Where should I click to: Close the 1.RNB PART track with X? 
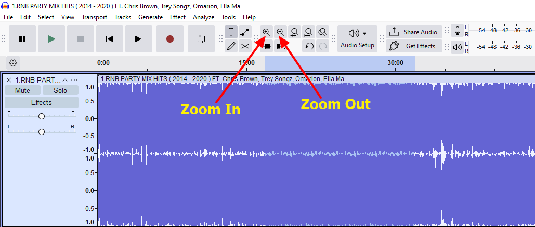click(x=9, y=80)
